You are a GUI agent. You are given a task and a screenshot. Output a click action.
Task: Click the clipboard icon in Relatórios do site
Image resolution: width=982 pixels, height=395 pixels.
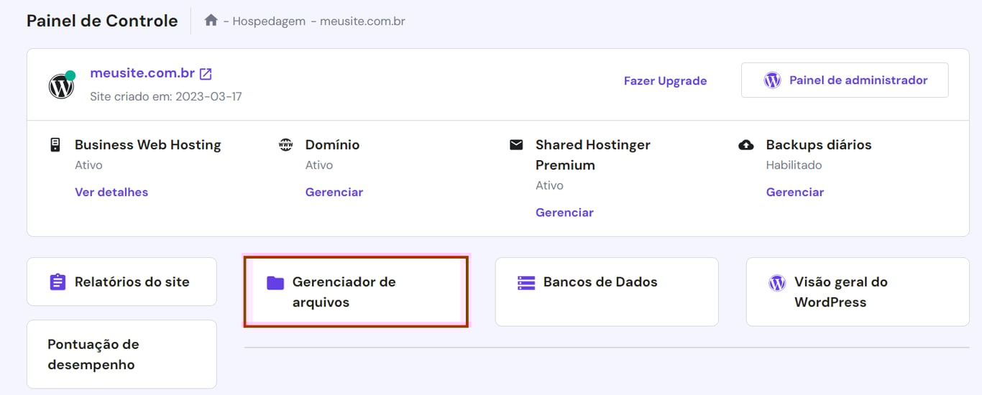click(x=58, y=282)
